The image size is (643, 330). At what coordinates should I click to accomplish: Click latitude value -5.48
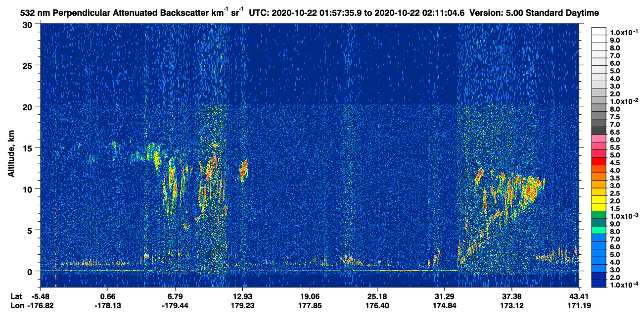40,296
